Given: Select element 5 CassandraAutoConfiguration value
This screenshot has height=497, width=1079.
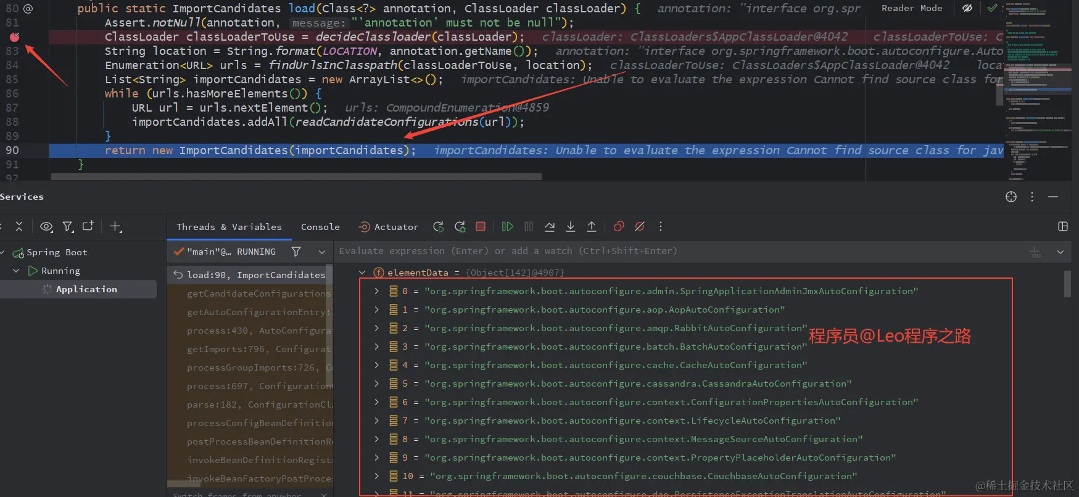Looking at the screenshot, I should click(x=638, y=384).
